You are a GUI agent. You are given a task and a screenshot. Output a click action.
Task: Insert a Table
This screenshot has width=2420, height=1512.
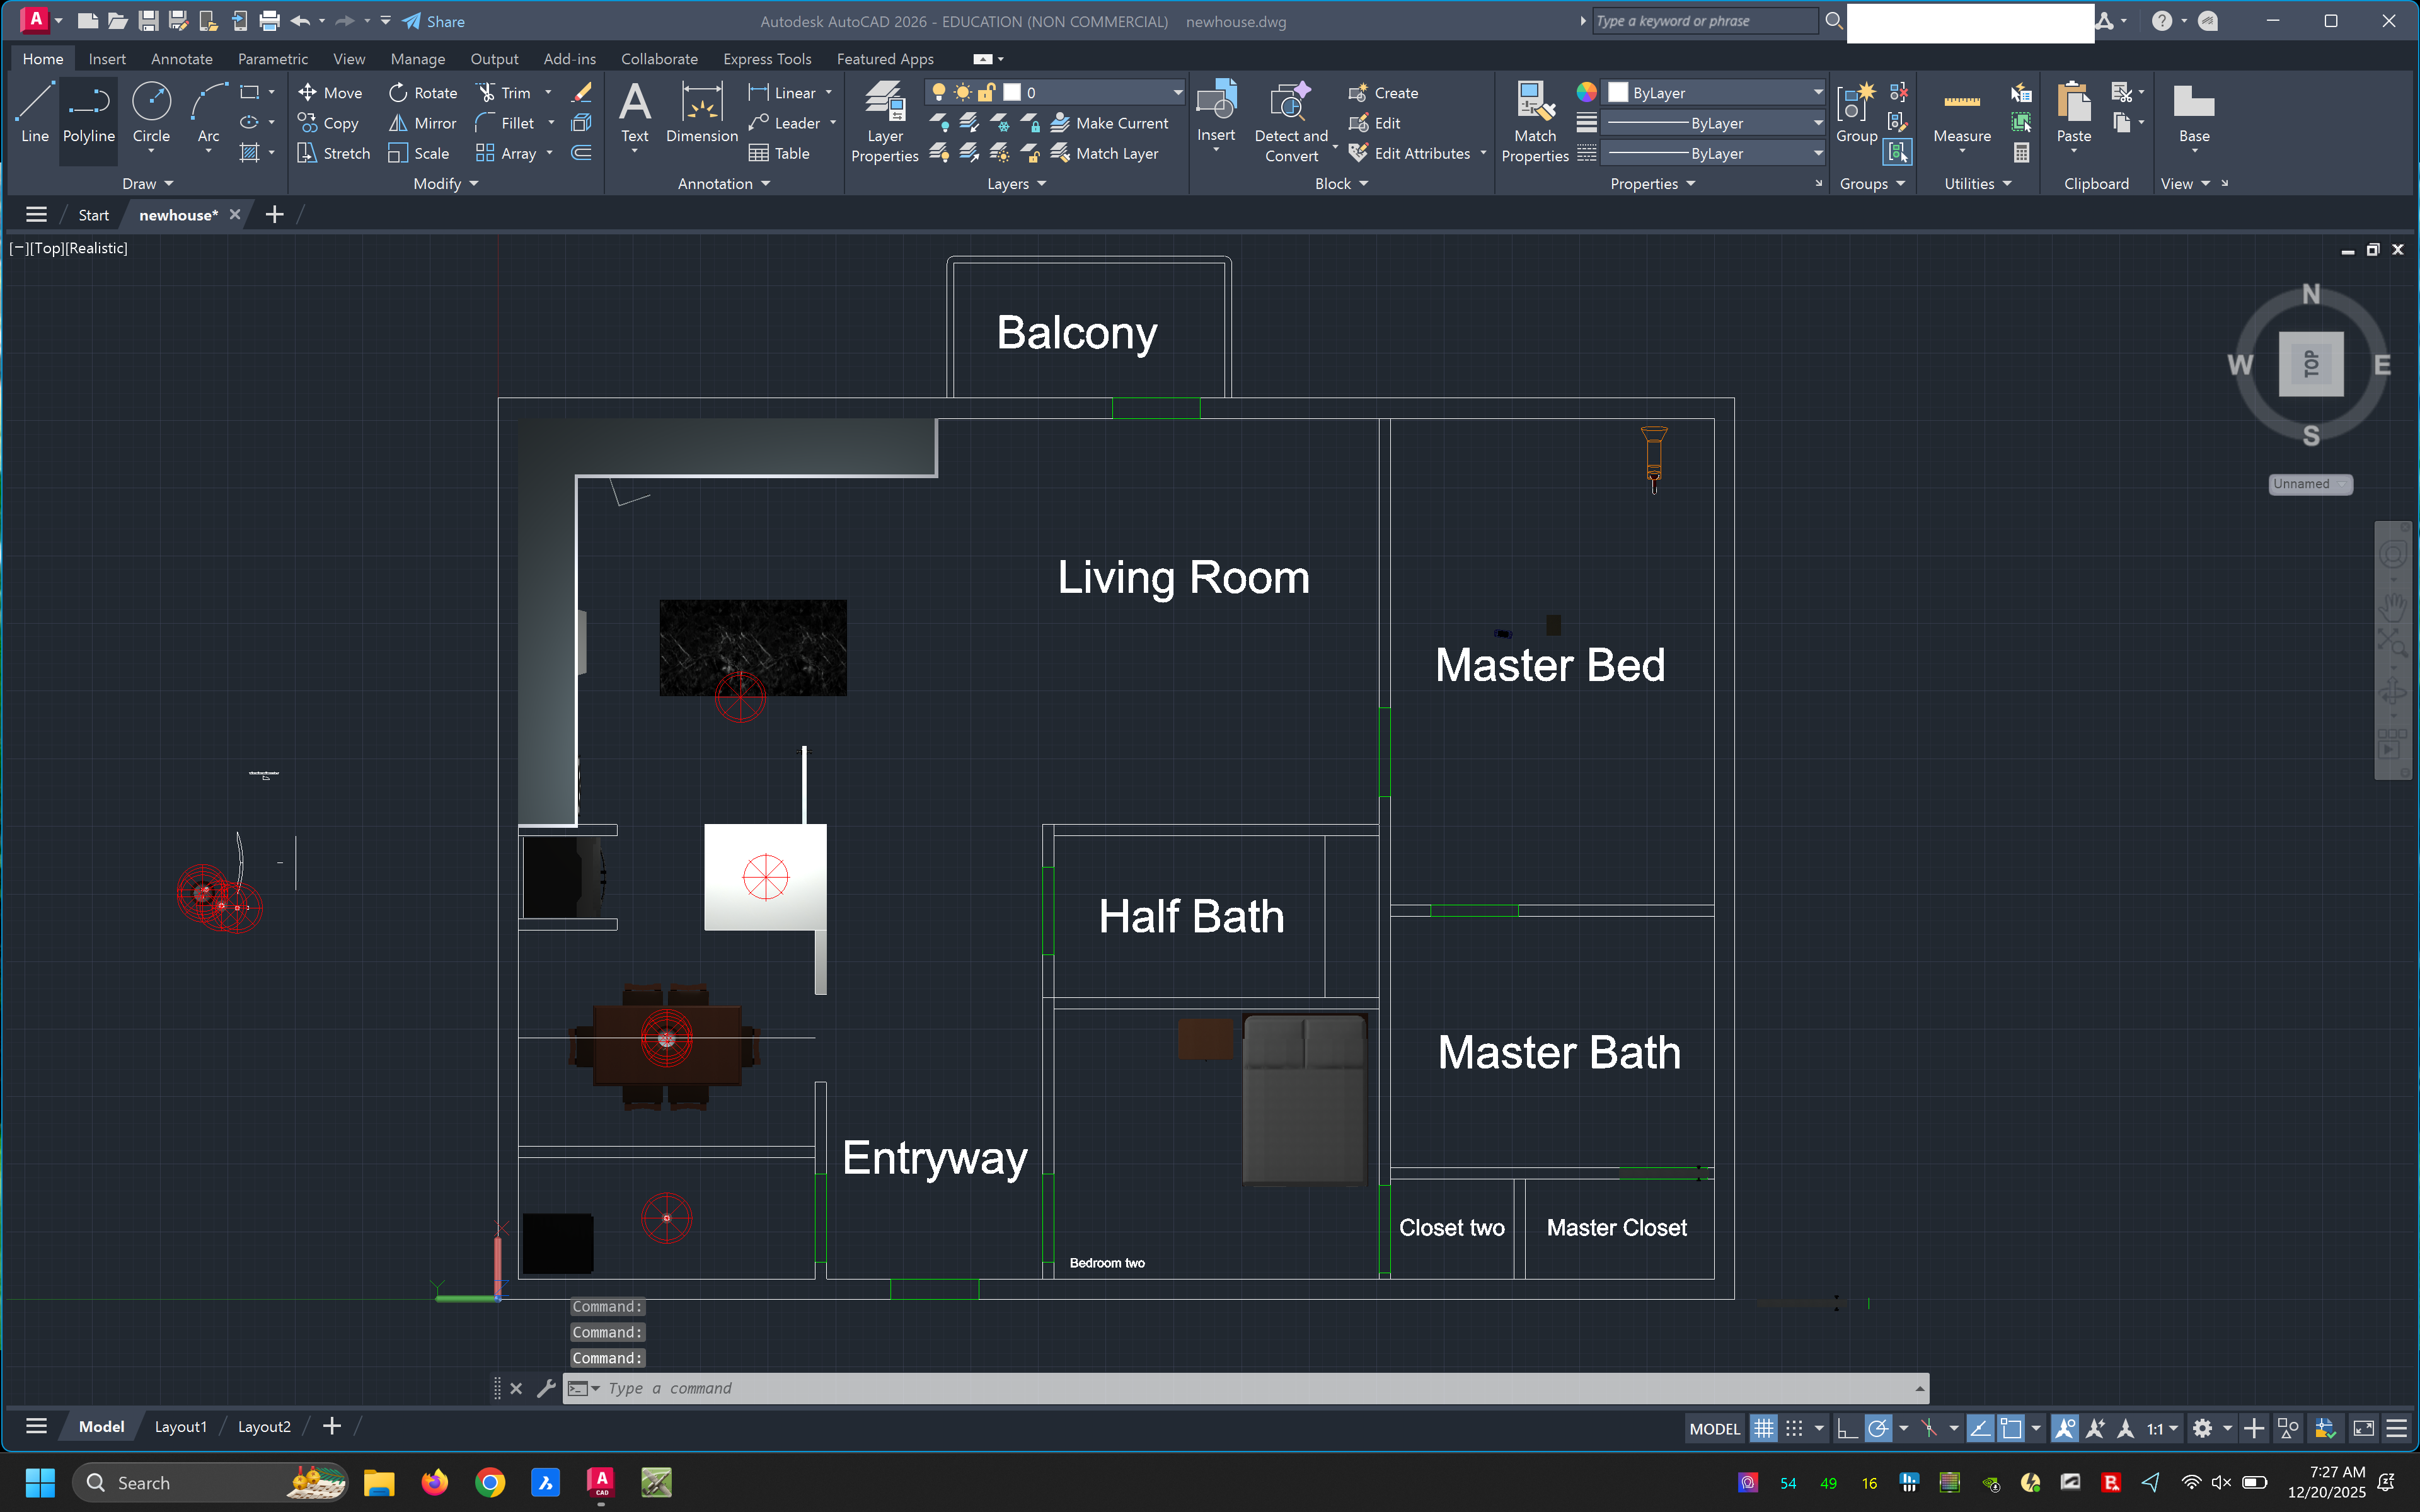coord(779,153)
